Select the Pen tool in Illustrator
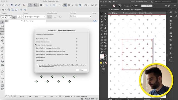Image resolution: width=178 pixels, height=100 pixels. point(102,19)
